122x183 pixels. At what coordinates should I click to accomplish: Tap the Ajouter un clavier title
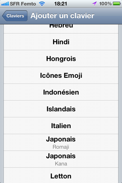[62, 16]
